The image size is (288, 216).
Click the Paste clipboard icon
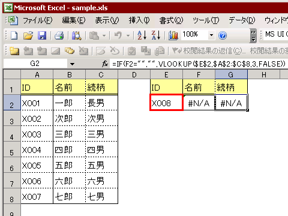pyautogui.click(x=94, y=35)
